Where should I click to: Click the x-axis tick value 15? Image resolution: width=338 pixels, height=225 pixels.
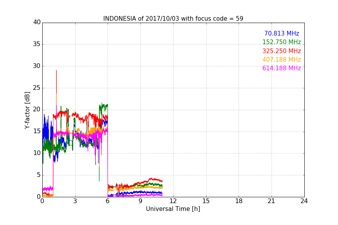[x=206, y=201]
